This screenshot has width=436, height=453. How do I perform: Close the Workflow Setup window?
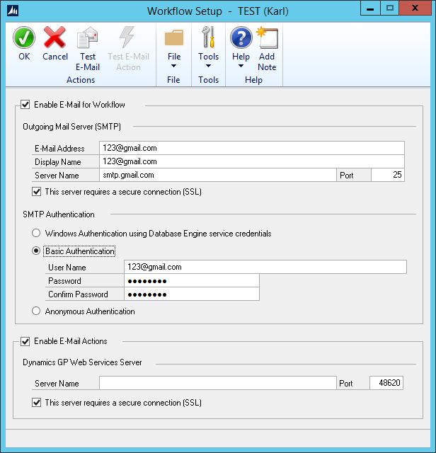(x=415, y=8)
